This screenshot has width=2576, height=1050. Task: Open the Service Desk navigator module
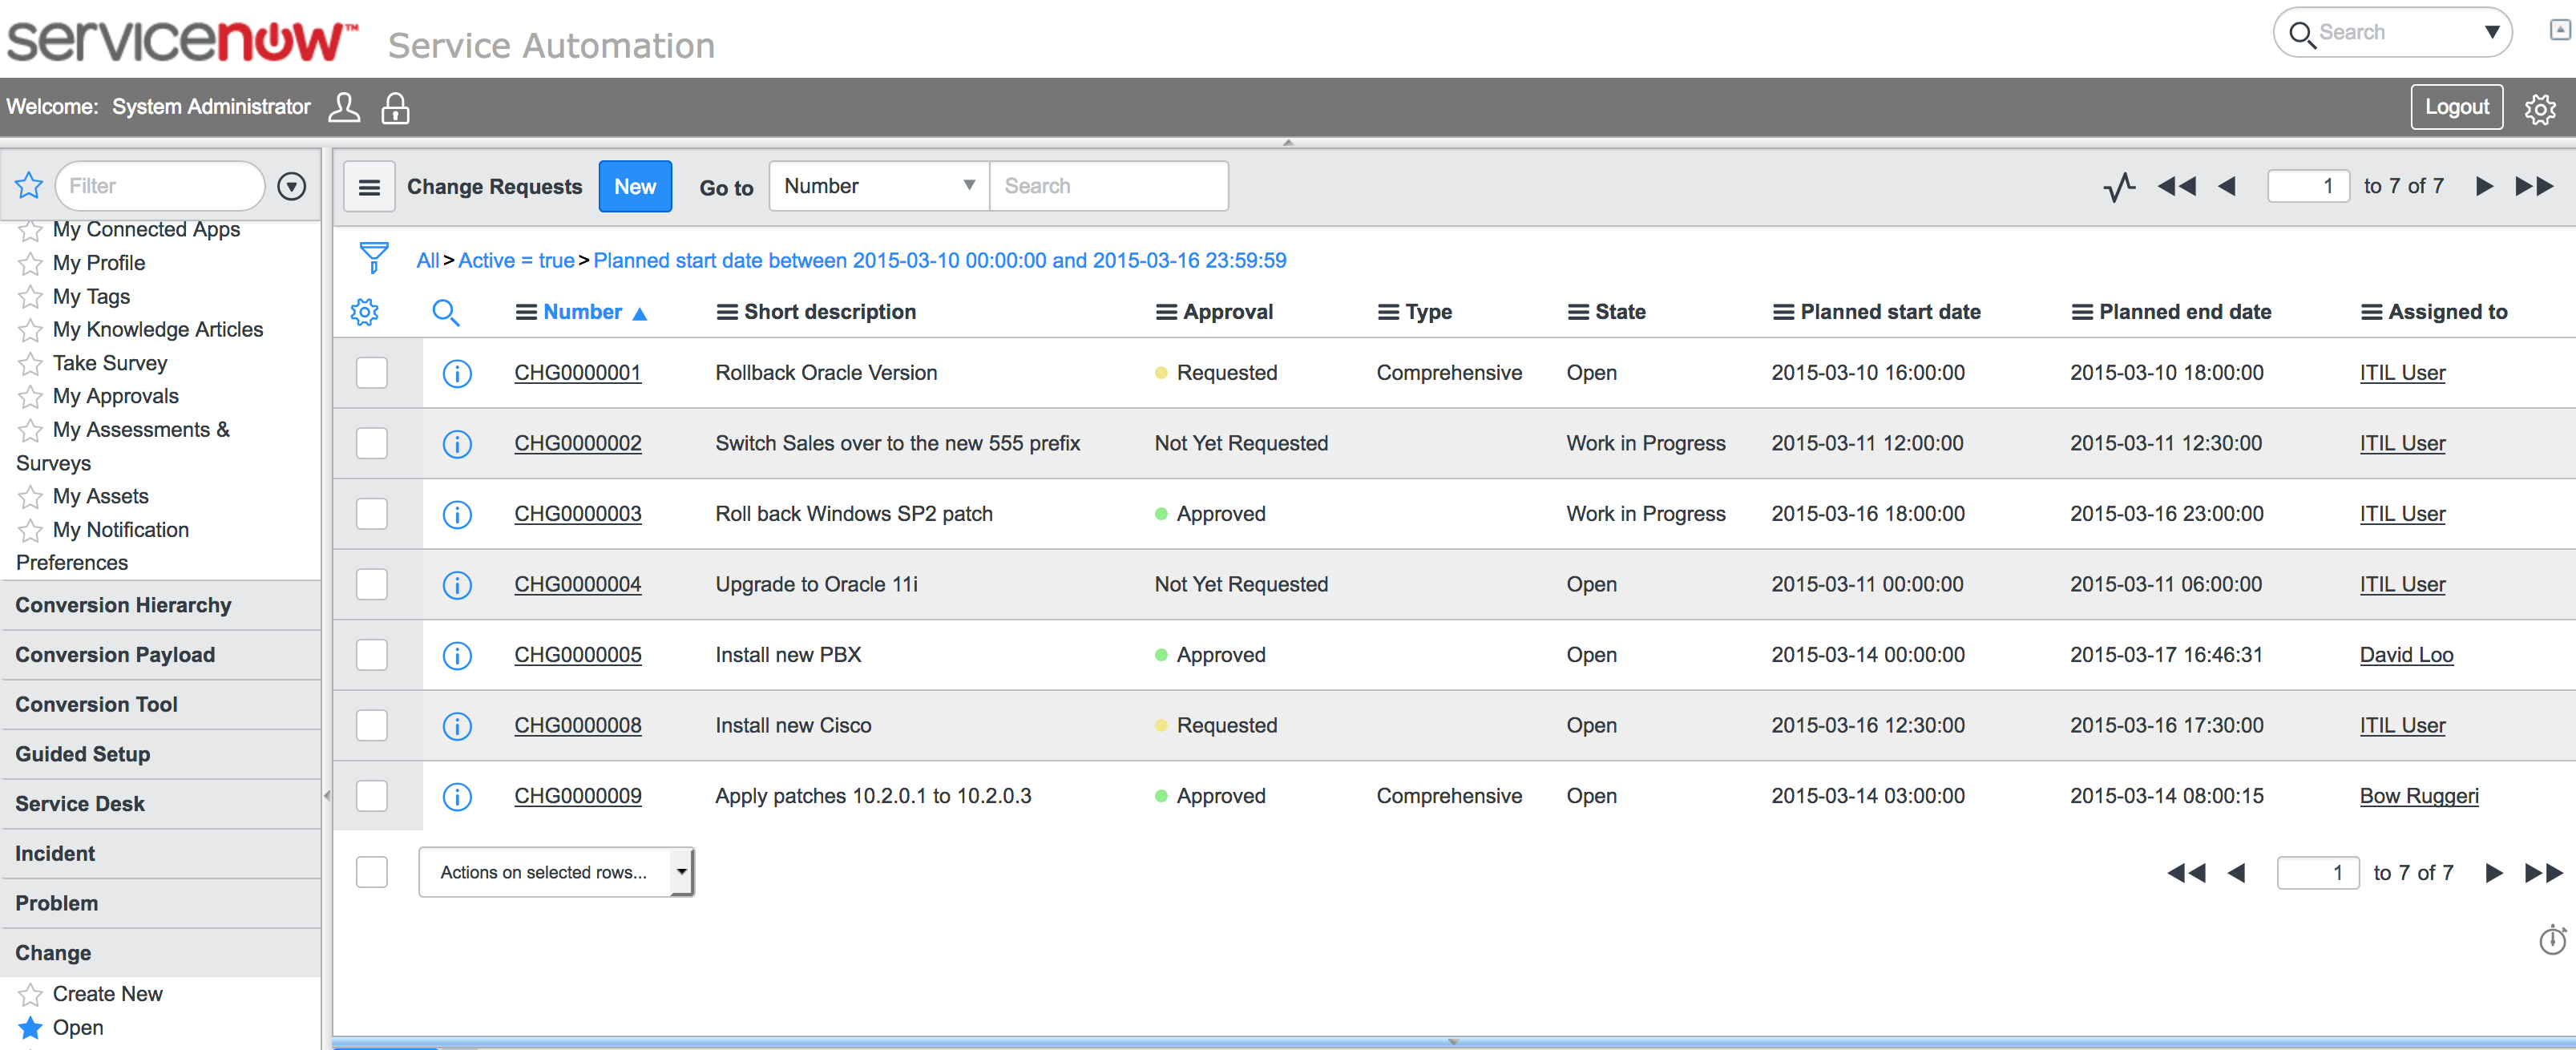(80, 803)
